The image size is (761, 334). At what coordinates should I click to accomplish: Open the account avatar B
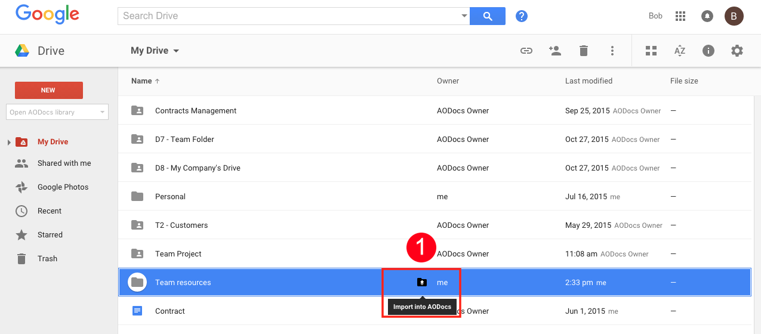click(734, 16)
